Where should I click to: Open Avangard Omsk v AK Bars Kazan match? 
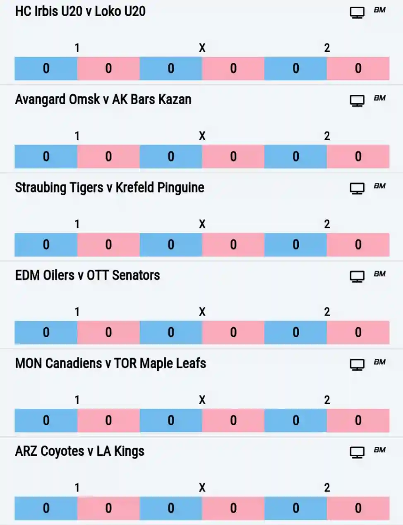(x=103, y=100)
